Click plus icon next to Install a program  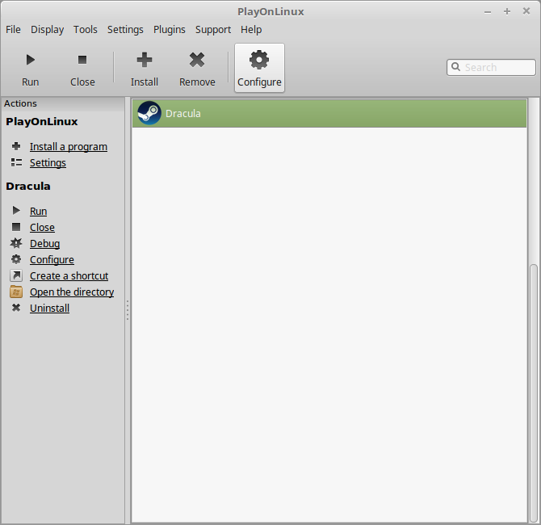16,146
